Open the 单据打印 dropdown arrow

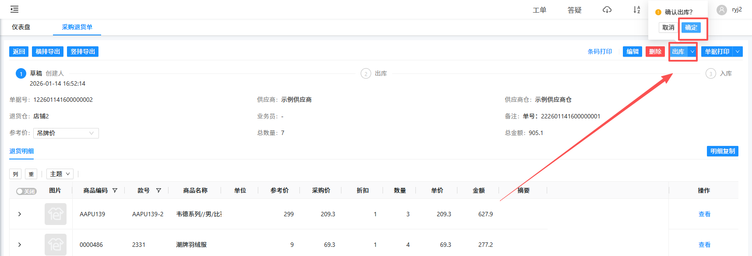[x=738, y=52]
